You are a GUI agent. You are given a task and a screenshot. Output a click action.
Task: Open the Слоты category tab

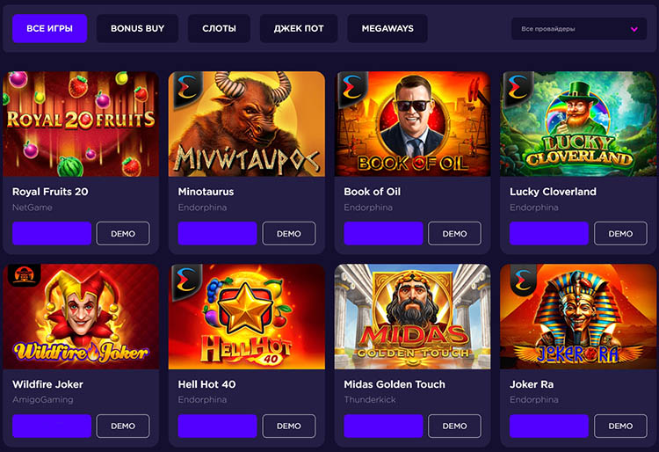point(219,29)
